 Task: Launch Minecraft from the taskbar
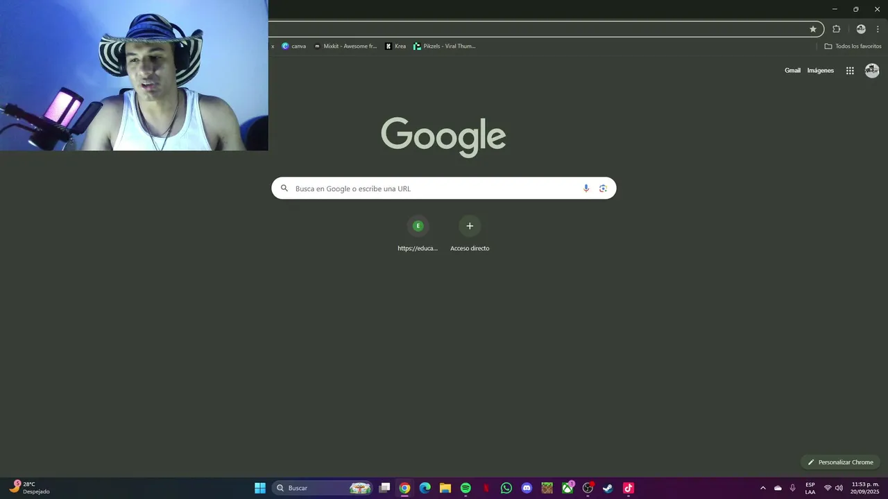tap(547, 488)
